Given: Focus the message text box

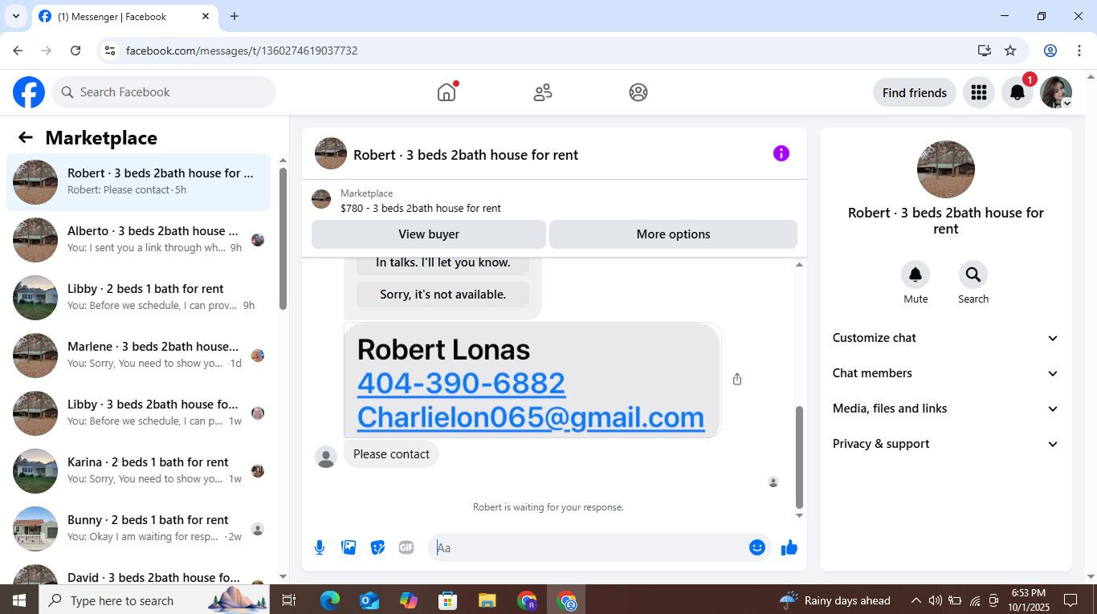Looking at the screenshot, I should [589, 547].
